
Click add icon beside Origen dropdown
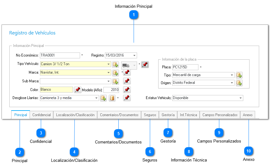239,83
